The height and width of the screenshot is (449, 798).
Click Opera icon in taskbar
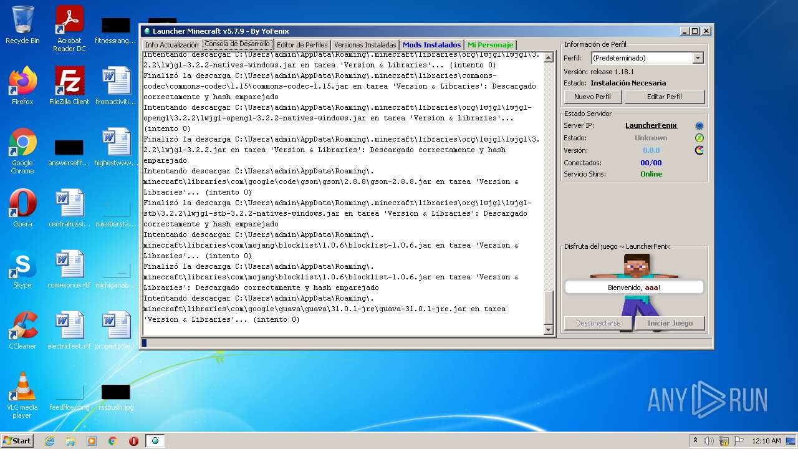pyautogui.click(x=133, y=441)
